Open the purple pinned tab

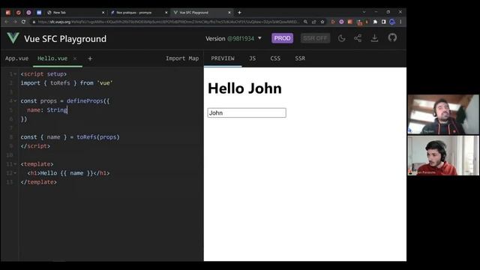point(28,13)
